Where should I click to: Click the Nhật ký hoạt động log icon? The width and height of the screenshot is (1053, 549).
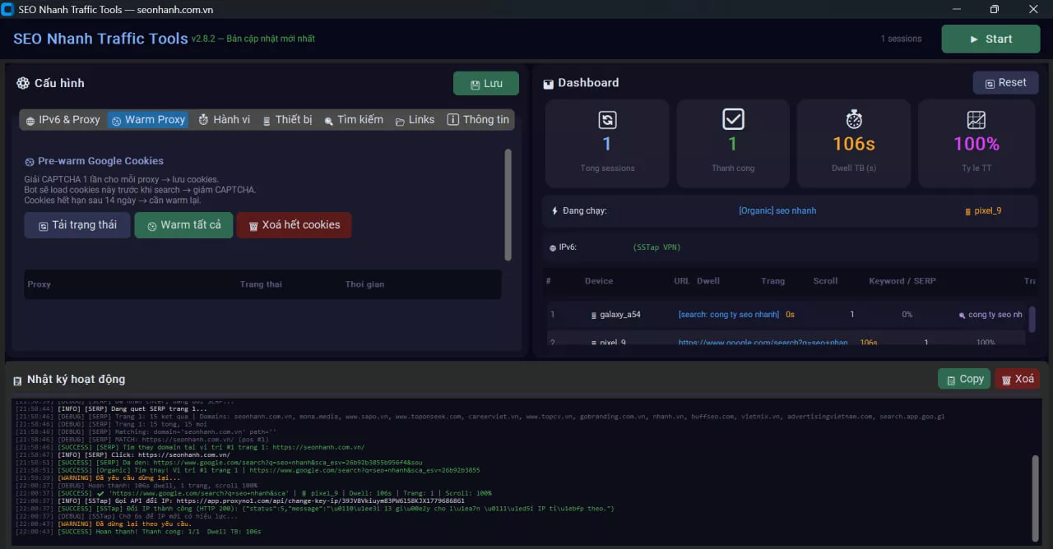coord(17,381)
